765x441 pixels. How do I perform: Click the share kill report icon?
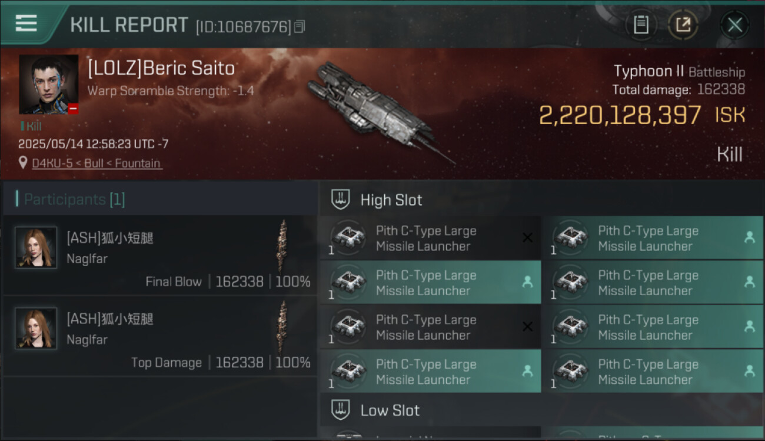click(x=683, y=25)
